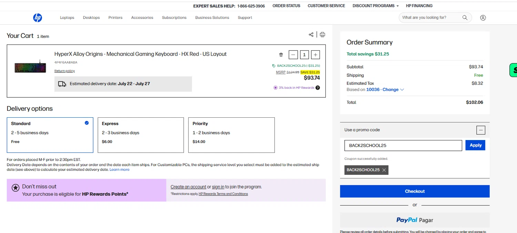Image resolution: width=517 pixels, height=233 pixels.
Task: Click the SAVE $31.25 highlighted label
Action: (310, 72)
